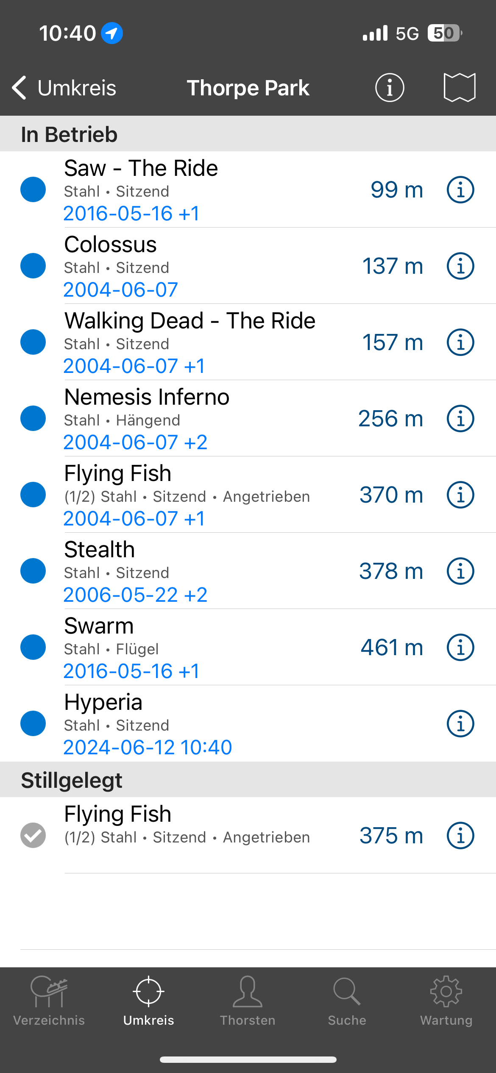Toggle the grey checkmark for defunct Flying Fish
The height and width of the screenshot is (1073, 496).
pyautogui.click(x=33, y=835)
